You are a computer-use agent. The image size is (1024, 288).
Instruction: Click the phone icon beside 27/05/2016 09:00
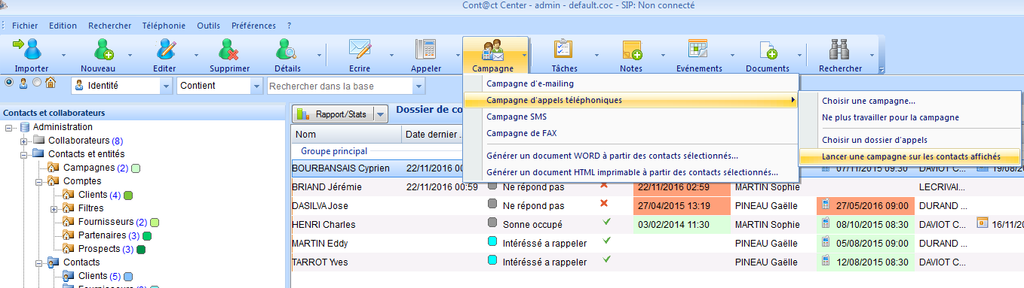(826, 205)
